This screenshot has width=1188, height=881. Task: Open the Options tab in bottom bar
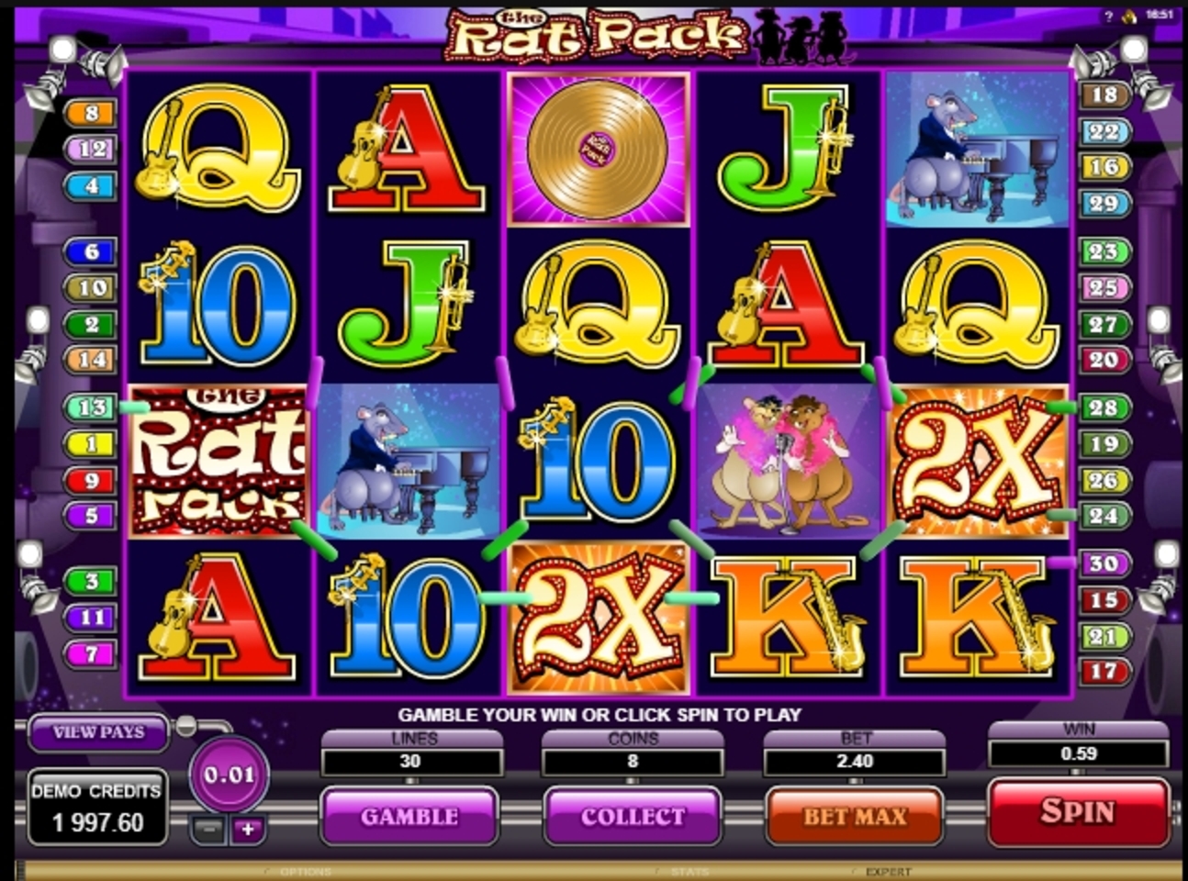coord(305,871)
